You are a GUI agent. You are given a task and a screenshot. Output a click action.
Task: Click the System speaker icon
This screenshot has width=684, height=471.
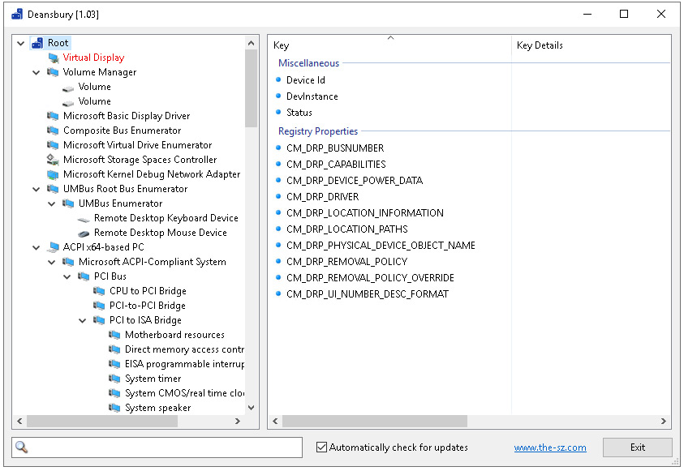tap(114, 408)
